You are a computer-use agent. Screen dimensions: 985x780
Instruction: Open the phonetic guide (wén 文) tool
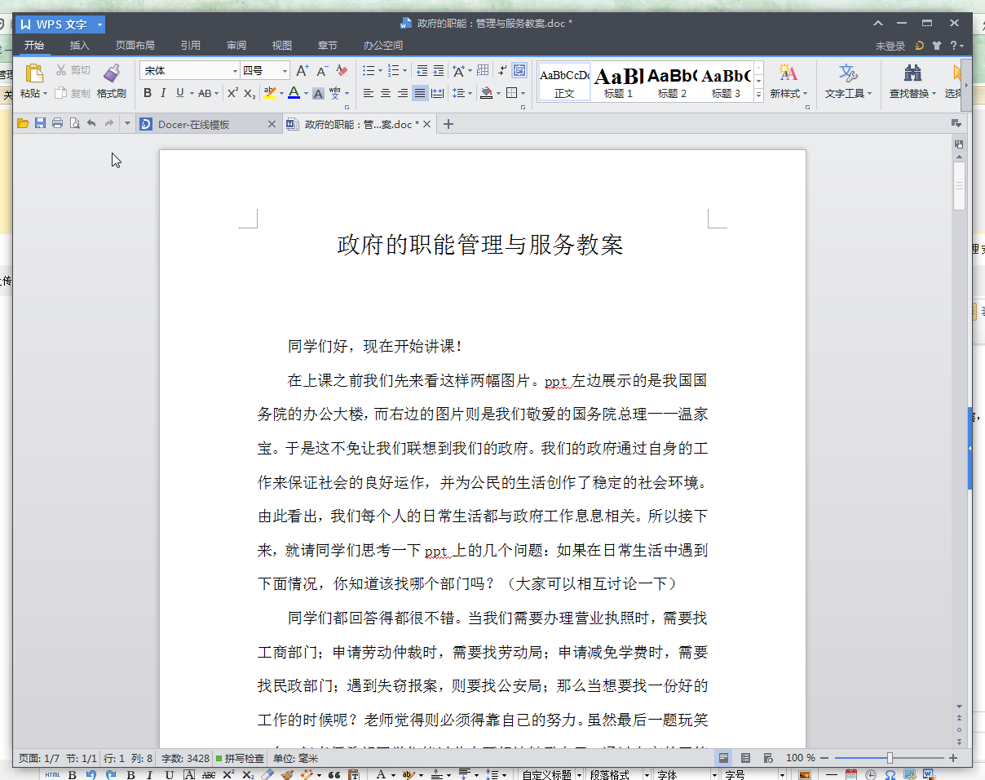tap(335, 93)
